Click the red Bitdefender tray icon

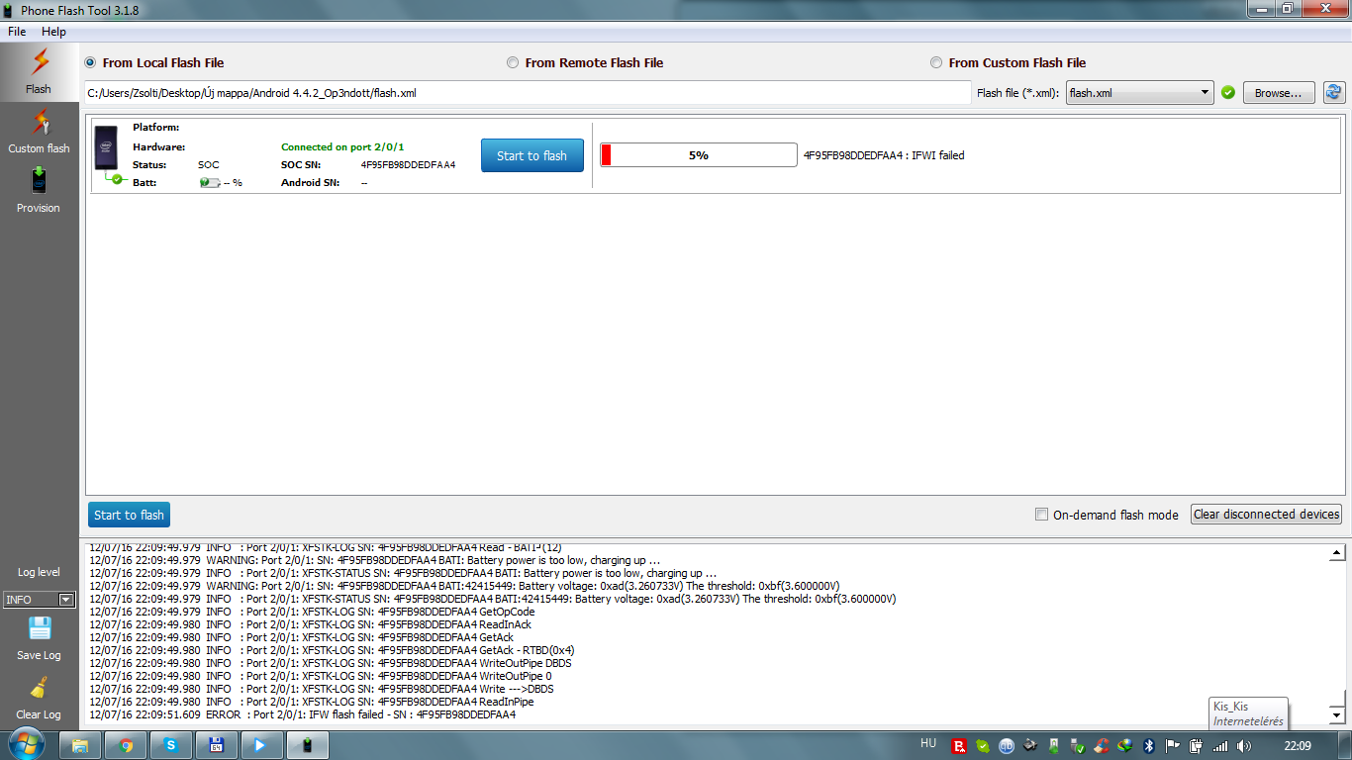(959, 745)
